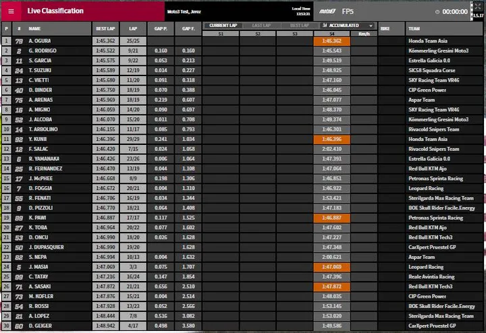Select rider R. FENATI
Viewport: 486px width, 333px height.
pos(40,198)
